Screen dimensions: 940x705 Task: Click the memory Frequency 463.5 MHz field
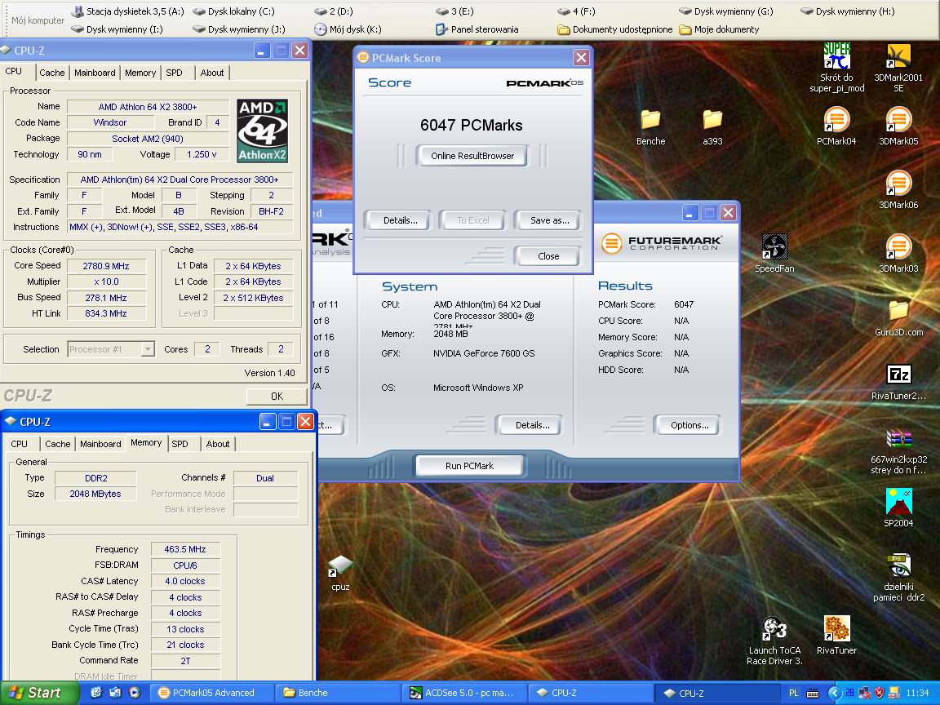[x=184, y=549]
